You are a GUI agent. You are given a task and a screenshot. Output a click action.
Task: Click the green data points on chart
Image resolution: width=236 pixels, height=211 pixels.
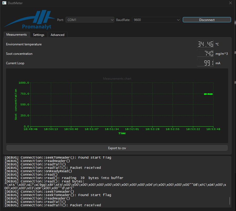(x=208, y=94)
